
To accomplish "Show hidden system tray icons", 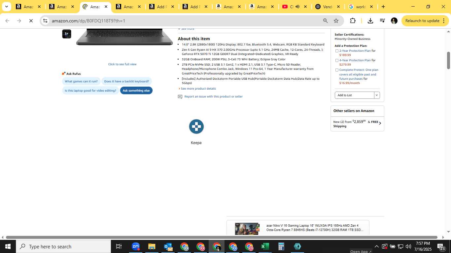I will pyautogui.click(x=376, y=246).
